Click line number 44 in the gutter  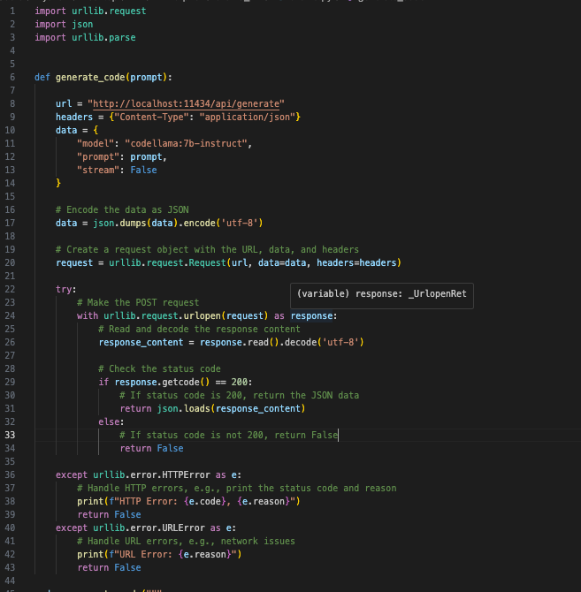pos(11,581)
